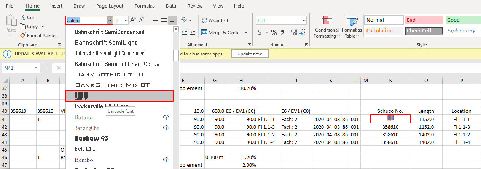
Task: Click the Percent Style icon
Action: [x=274, y=33]
